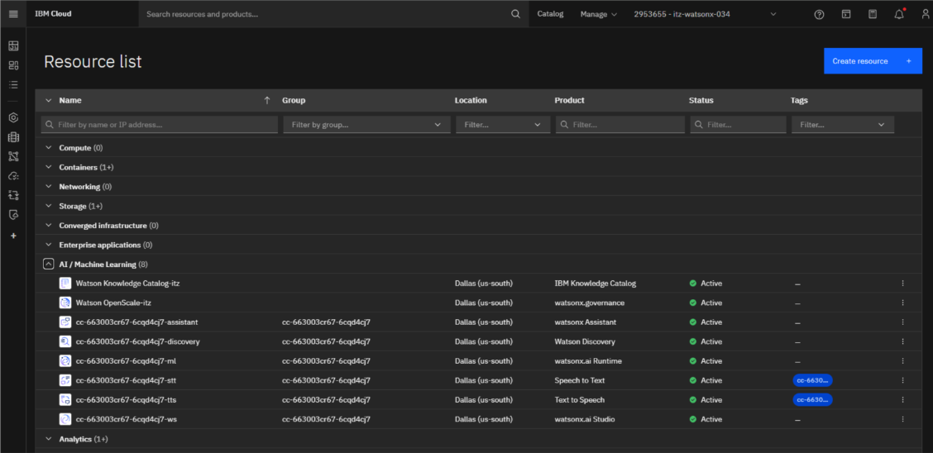The image size is (933, 453).
Task: Click the Status column header
Action: pos(701,101)
